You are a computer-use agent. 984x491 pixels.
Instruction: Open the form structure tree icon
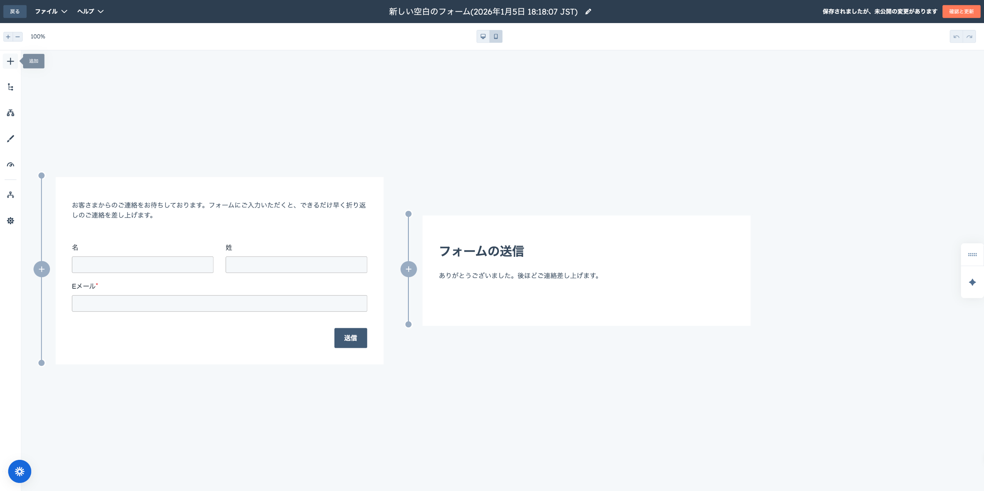coord(10,87)
